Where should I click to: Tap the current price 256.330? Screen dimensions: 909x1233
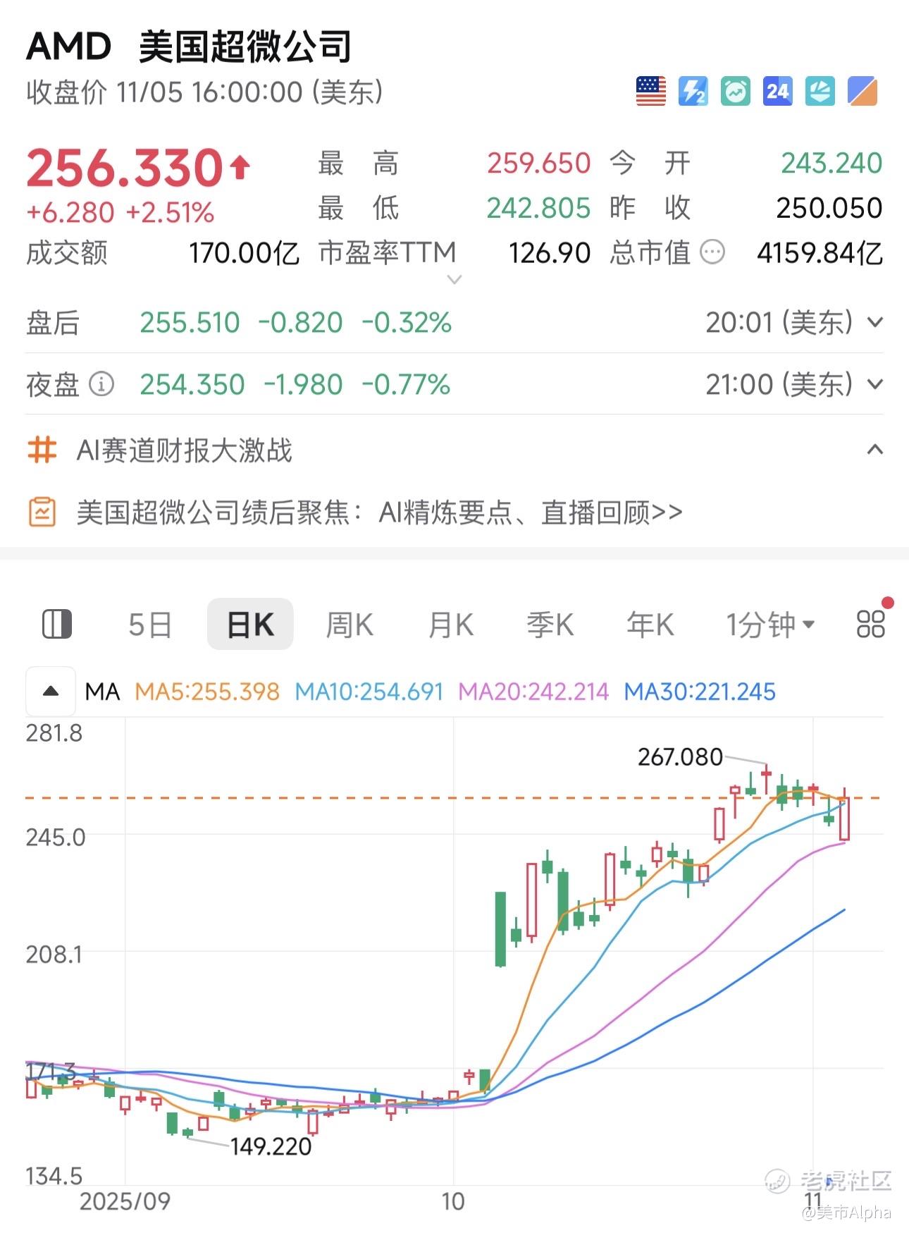pyautogui.click(x=125, y=168)
